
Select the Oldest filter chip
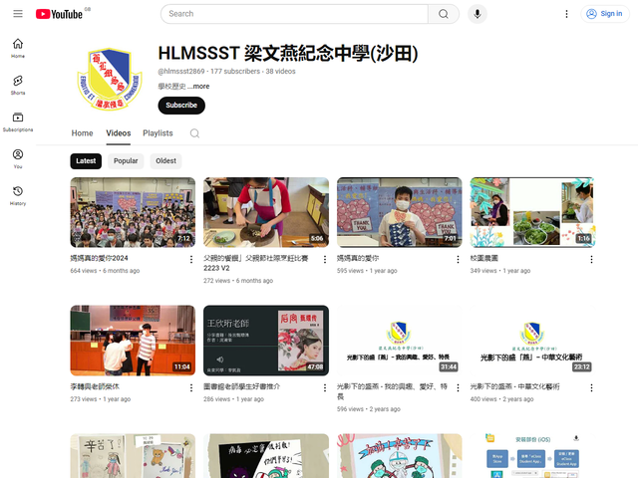(x=165, y=160)
